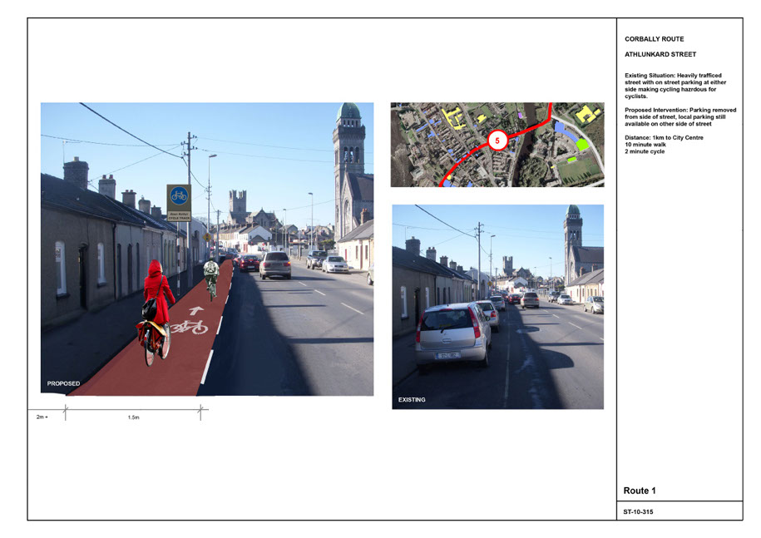Select the red circled number 5 map marker
761x538 pixels.
(x=497, y=141)
